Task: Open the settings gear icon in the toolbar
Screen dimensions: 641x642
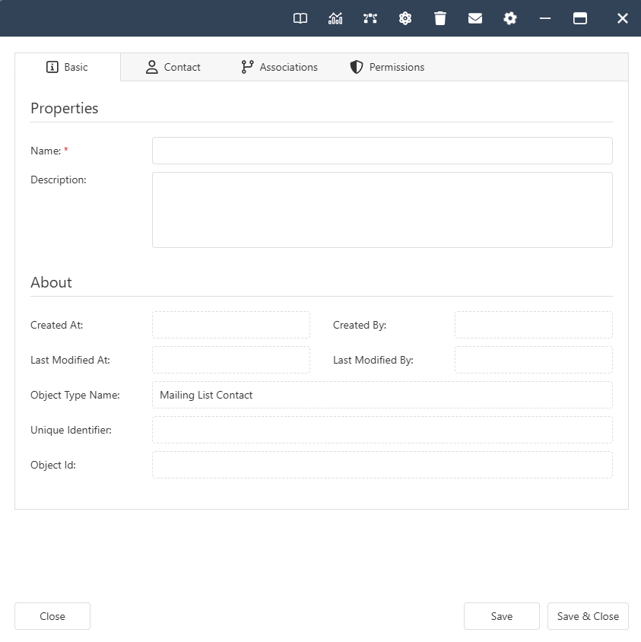Action: 509,17
